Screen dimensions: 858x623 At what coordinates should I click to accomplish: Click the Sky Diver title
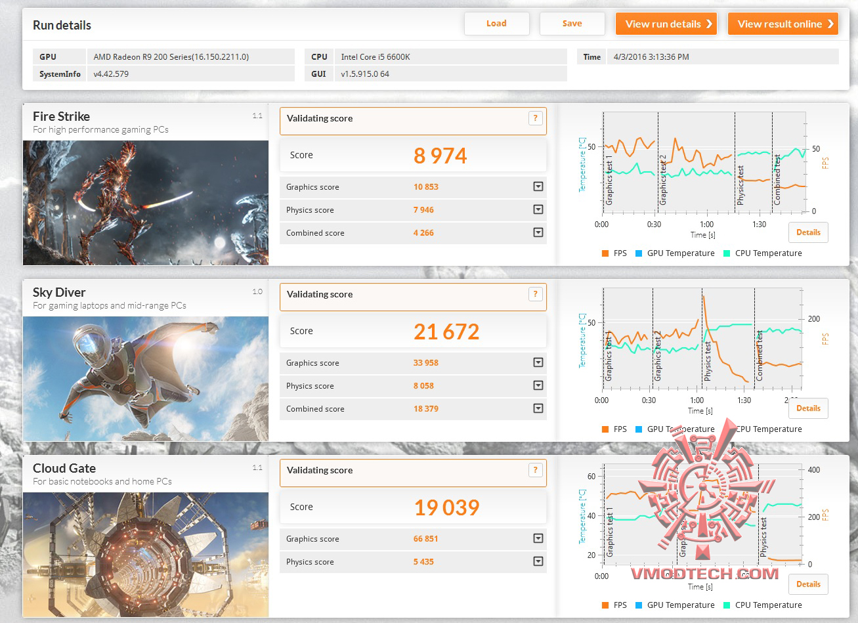[x=59, y=292]
